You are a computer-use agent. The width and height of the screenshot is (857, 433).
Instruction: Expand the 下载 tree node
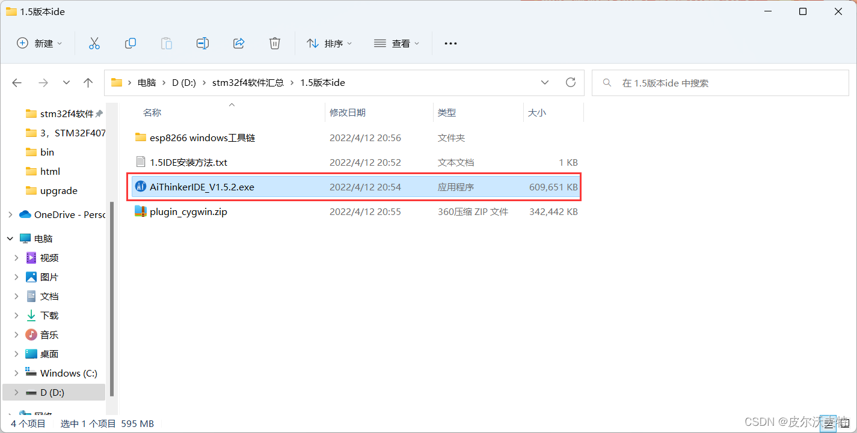click(17, 315)
